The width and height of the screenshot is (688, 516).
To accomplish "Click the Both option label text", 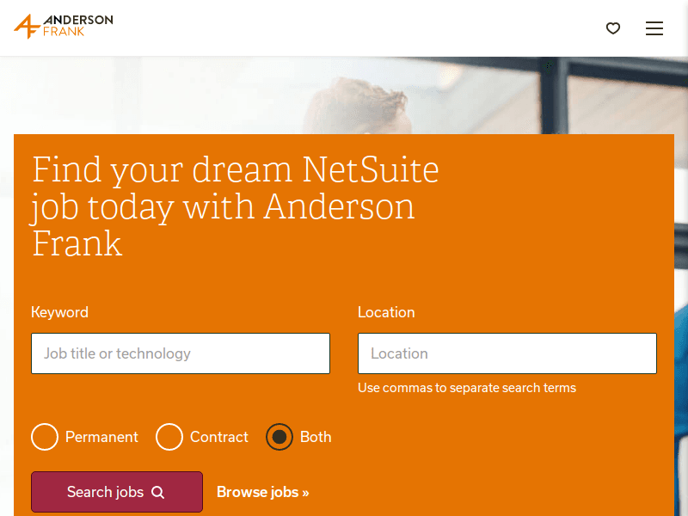I will (316, 437).
